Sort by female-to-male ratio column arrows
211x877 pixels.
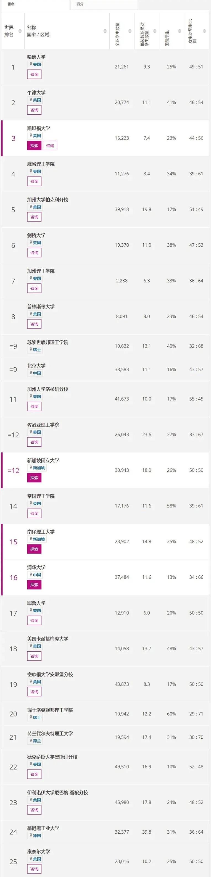tap(204, 31)
